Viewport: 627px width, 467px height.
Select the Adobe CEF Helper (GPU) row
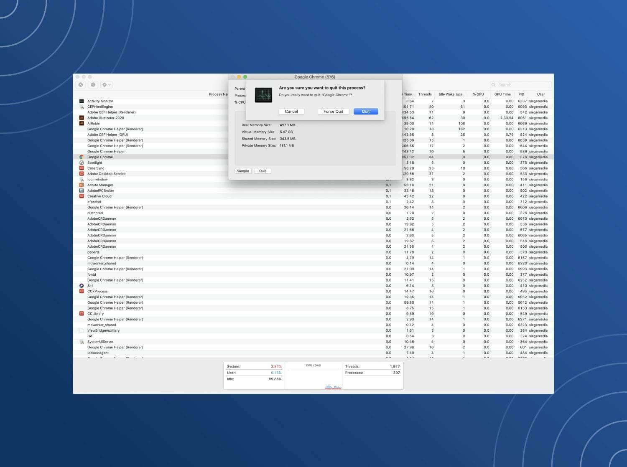click(x=313, y=135)
